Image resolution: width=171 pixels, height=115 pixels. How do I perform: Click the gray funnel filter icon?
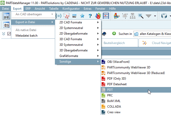149,16
